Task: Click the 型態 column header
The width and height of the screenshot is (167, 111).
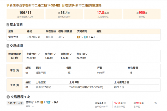Action: coord(11,31)
